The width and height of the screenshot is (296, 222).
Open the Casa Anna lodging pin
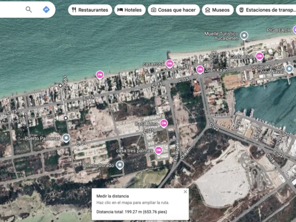click(164, 123)
